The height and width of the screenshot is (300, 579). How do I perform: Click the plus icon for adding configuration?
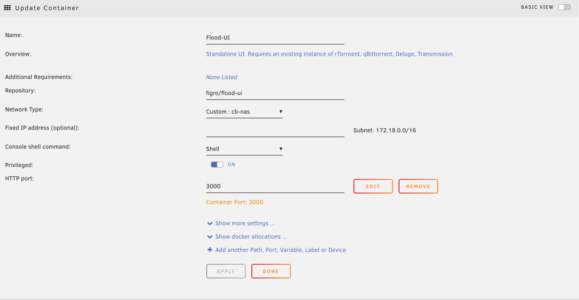210,250
